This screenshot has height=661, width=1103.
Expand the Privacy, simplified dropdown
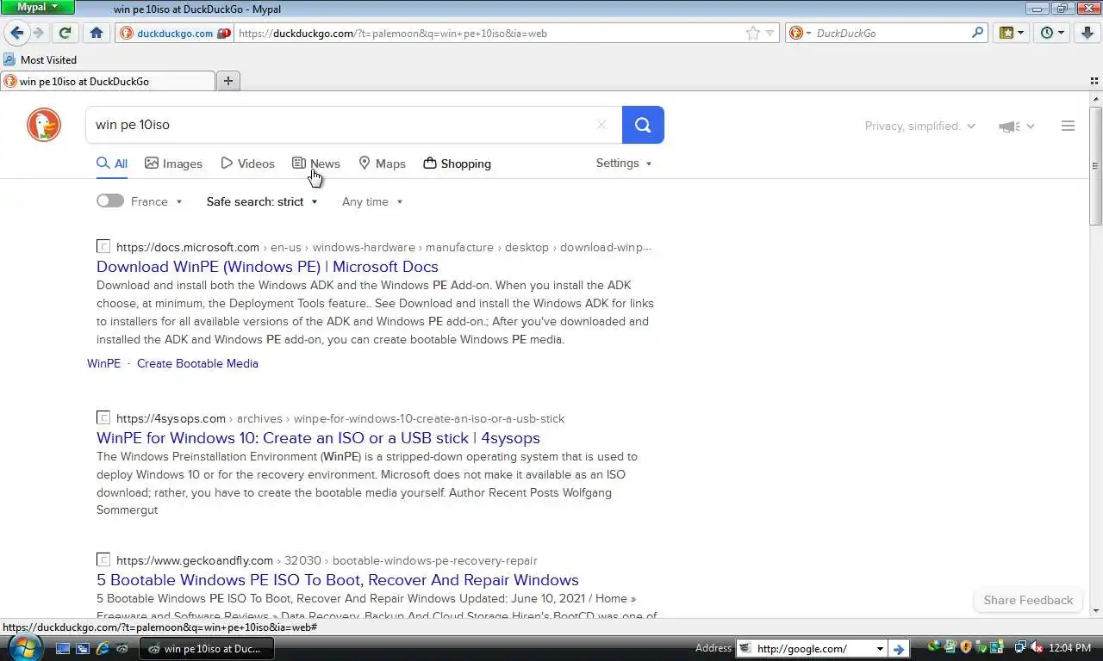click(x=919, y=126)
